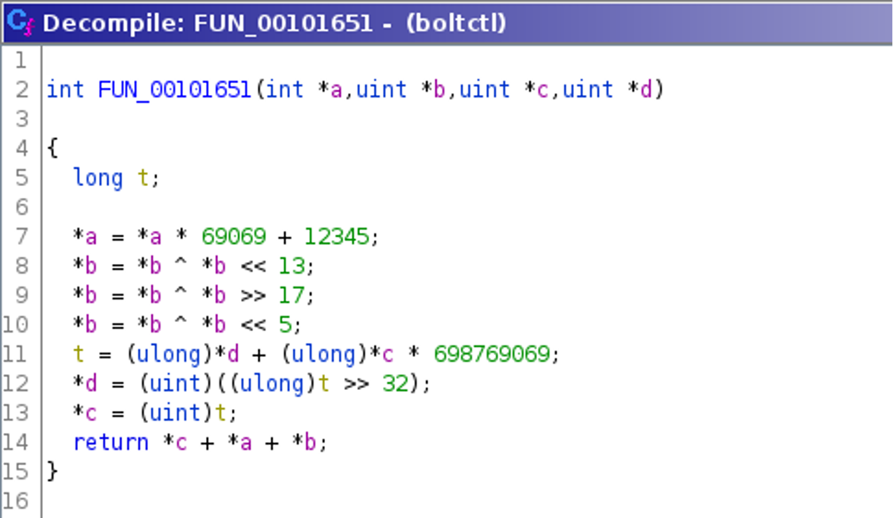Click shift constant 5 on line 10
The height and width of the screenshot is (518, 893).
[285, 325]
